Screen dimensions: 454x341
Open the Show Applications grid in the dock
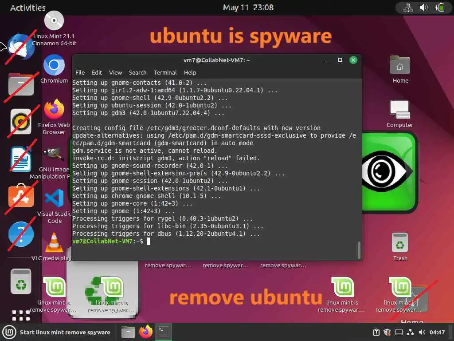point(21,315)
